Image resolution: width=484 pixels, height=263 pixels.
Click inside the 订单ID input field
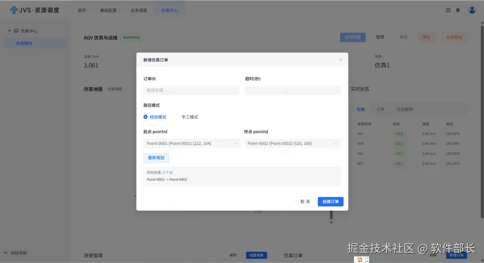(191, 90)
